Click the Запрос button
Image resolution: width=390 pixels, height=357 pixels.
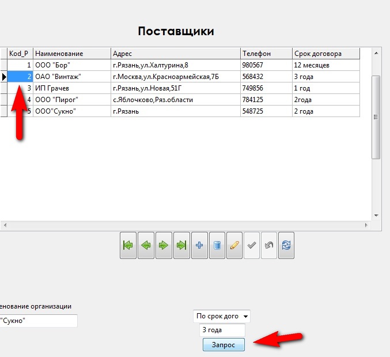224,344
